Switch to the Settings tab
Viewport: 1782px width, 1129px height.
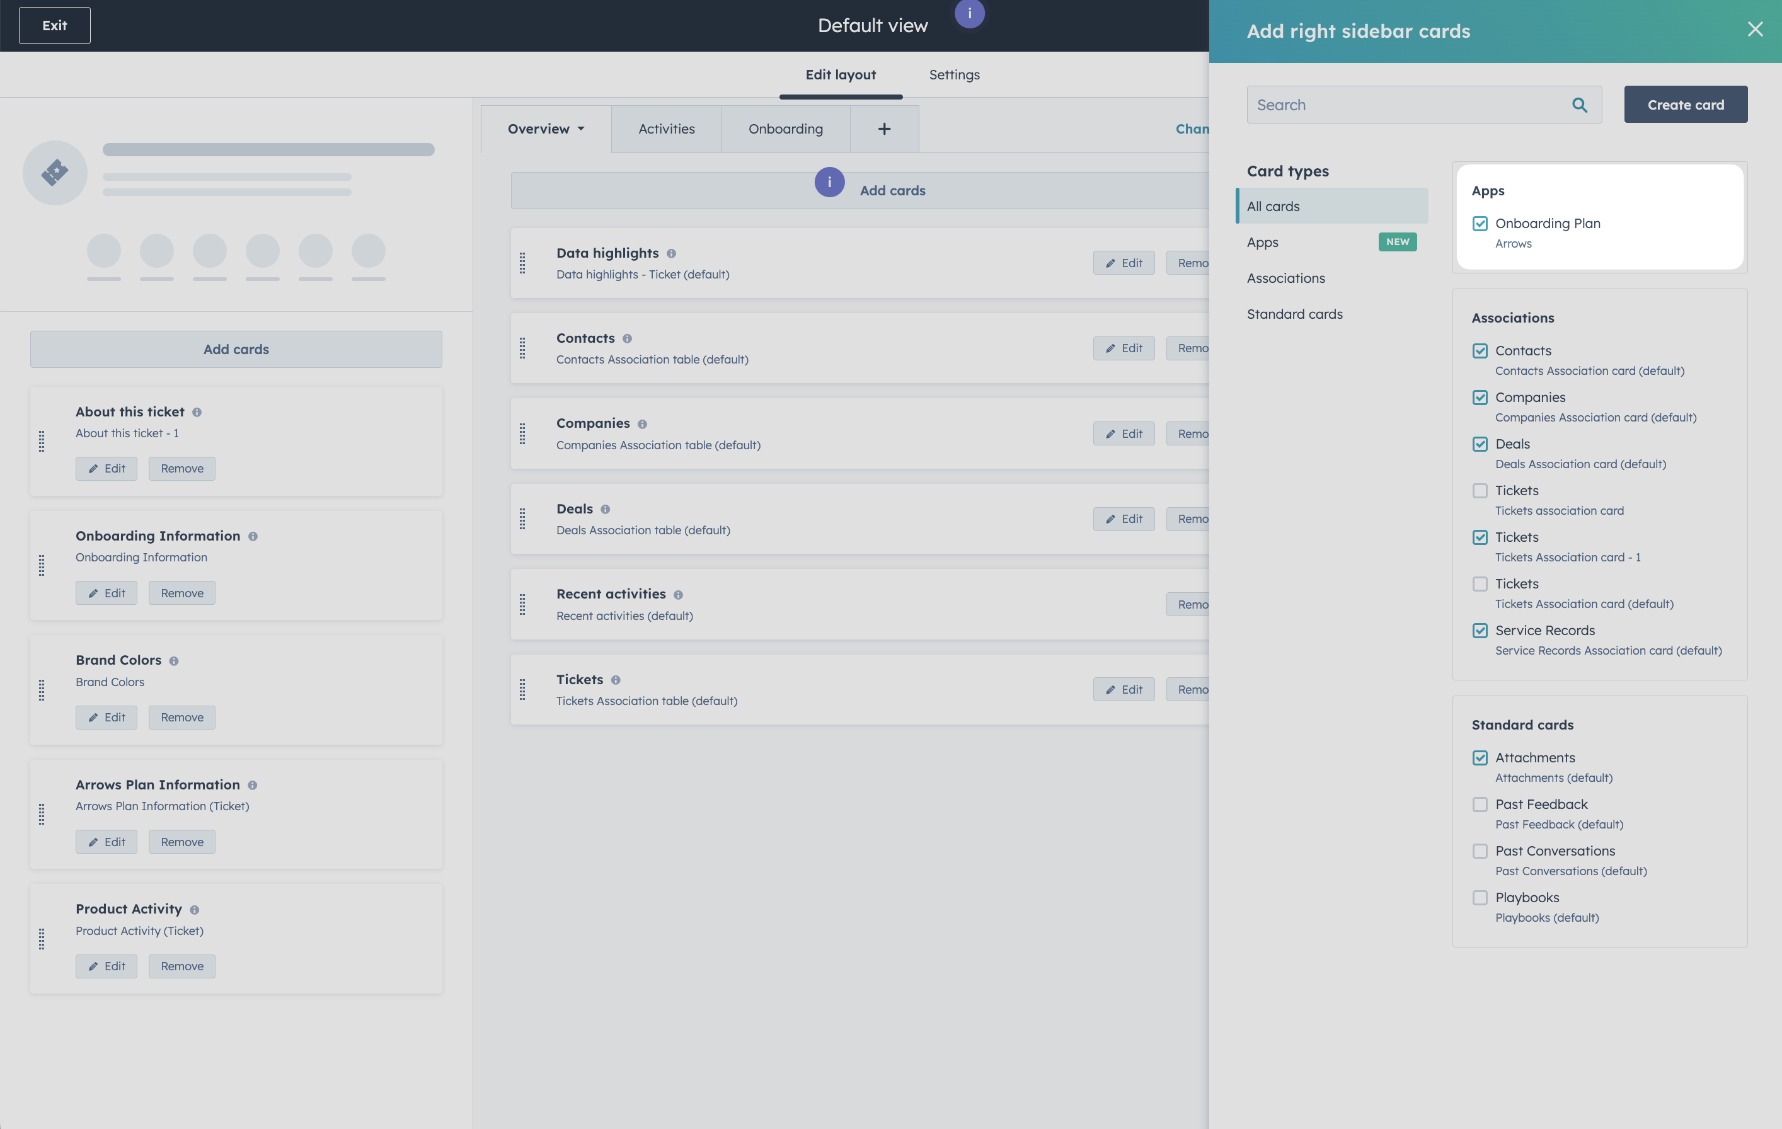pyautogui.click(x=954, y=75)
